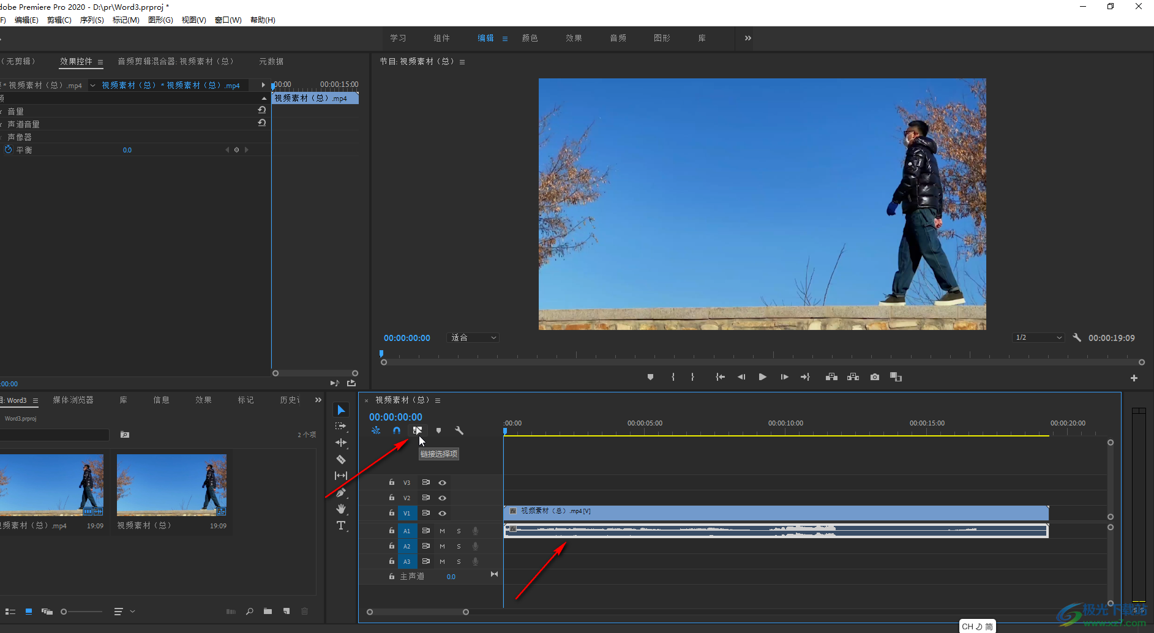Open the zoom level '适合' dropdown

coord(473,338)
